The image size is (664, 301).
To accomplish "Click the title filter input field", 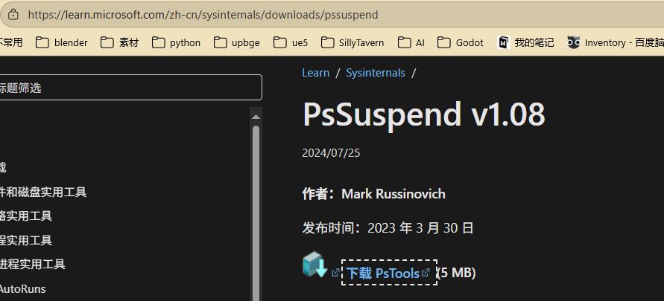I will [130, 88].
